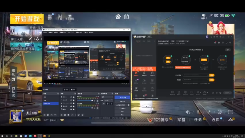Toggle visibility of the 麦克风1 source

[x=71, y=106]
